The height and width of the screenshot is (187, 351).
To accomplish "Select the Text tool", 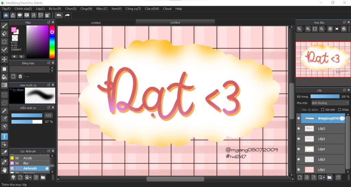I will 4,136.
